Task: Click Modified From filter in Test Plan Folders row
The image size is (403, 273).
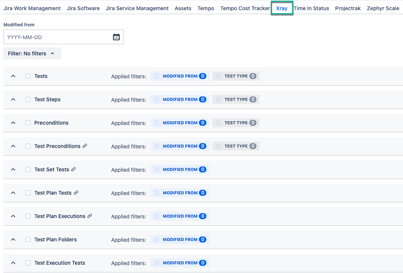Action: point(180,239)
